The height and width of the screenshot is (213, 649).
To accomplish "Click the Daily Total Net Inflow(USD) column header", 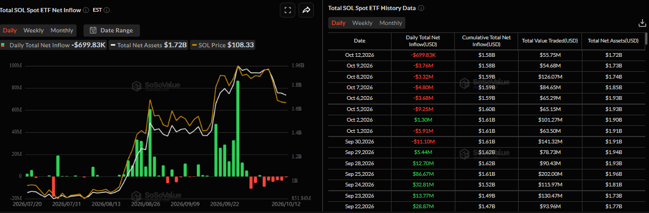I will (x=423, y=41).
